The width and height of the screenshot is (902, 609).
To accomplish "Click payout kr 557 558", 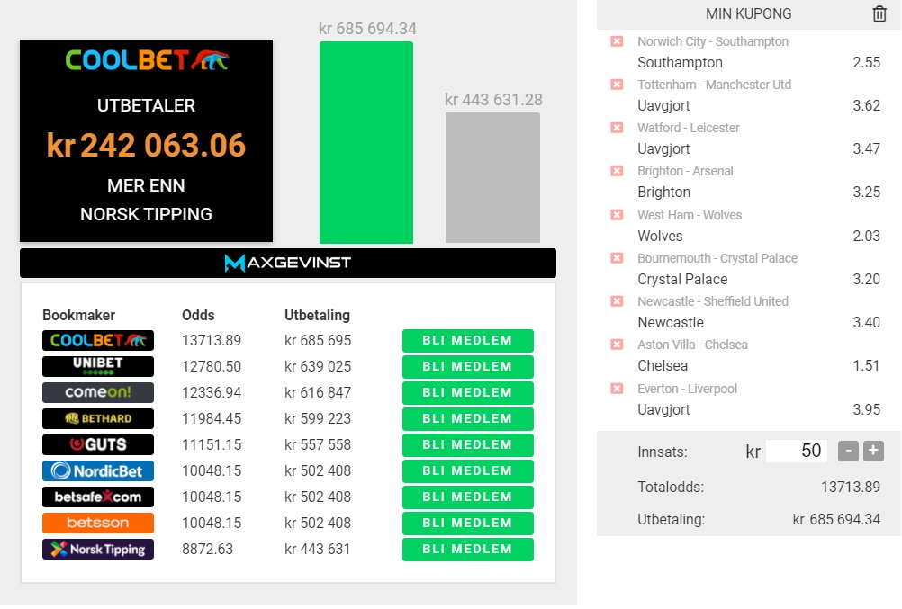I will click(318, 444).
